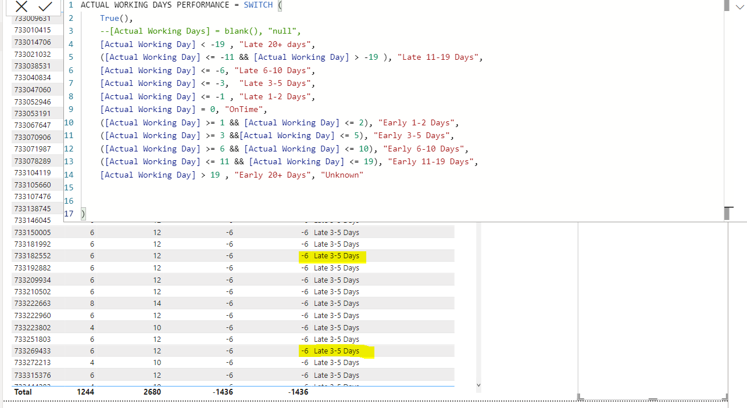Select row ID 733078289
Screen dimensions: 747x408
pos(33,161)
